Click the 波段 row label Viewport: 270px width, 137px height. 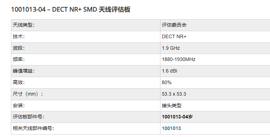click(x=19, y=48)
